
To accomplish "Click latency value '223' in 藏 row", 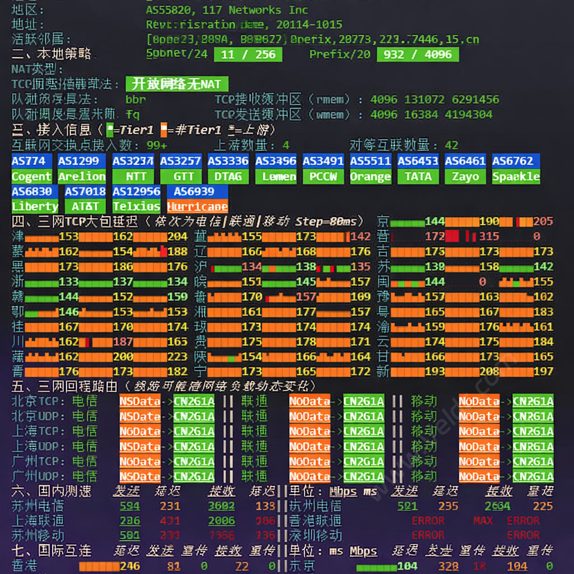I will [177, 357].
